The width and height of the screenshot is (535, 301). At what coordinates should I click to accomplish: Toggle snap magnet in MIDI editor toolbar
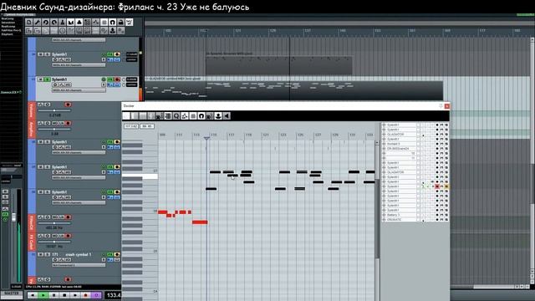[x=201, y=116]
